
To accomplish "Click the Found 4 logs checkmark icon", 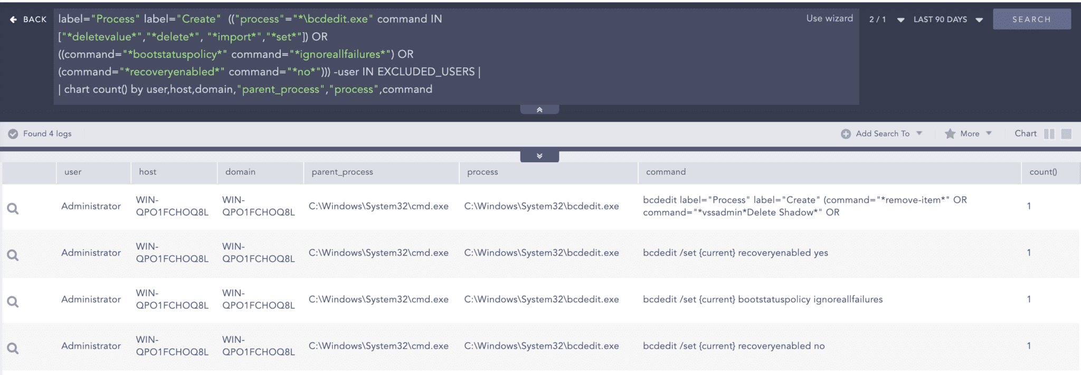I will (13, 134).
